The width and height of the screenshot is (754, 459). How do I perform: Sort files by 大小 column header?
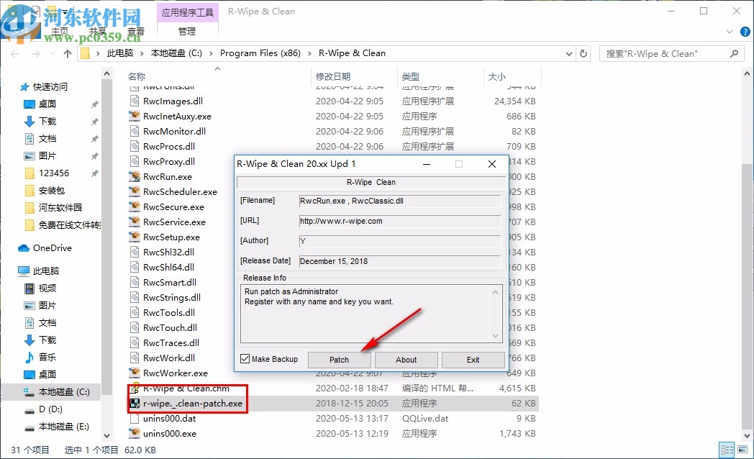(496, 76)
